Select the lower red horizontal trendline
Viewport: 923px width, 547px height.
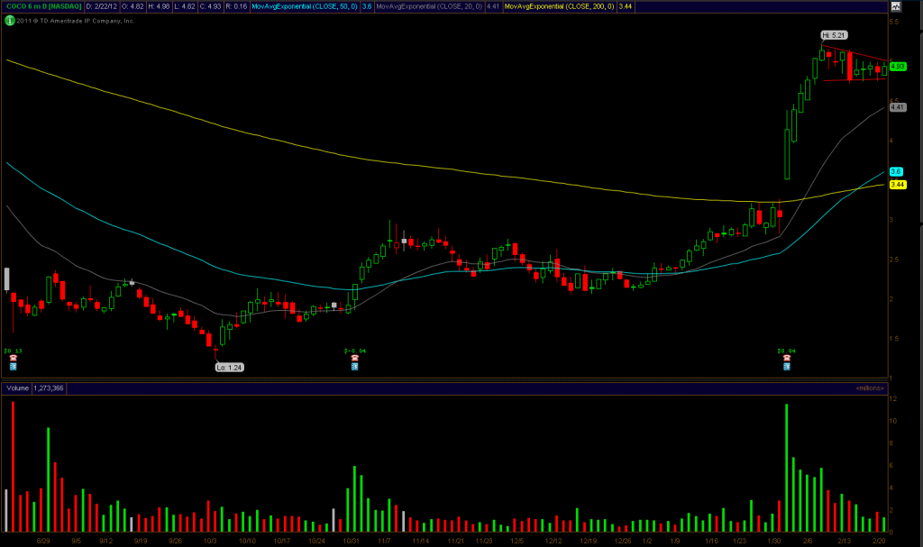tap(854, 79)
